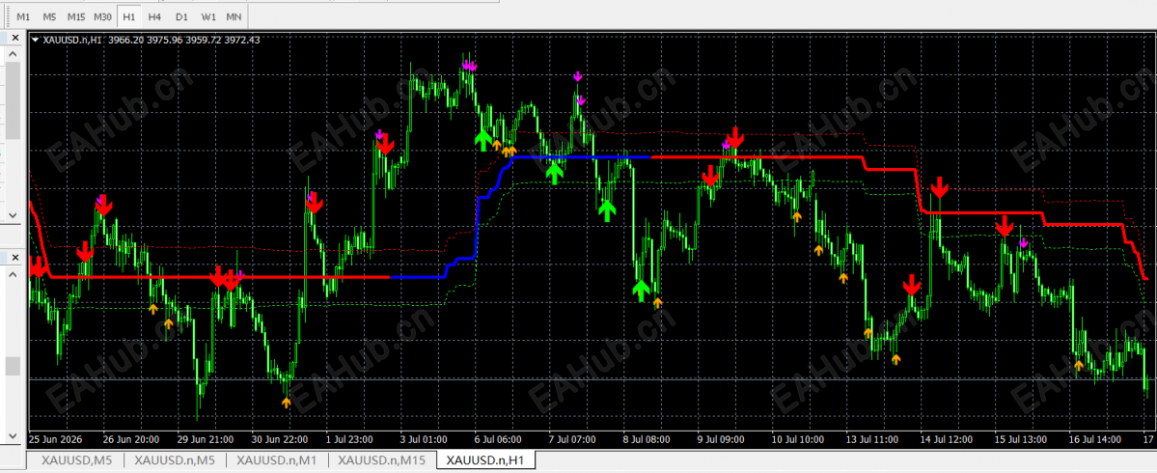
Task: Click the lower left panel's scroll-down arrow
Action: click(12, 435)
